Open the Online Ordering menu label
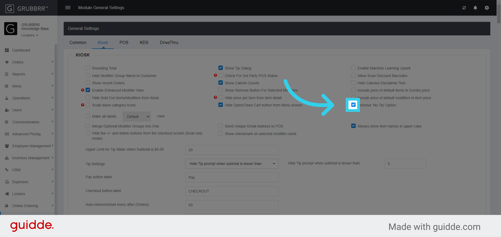Image resolution: width=501 pixels, height=237 pixels. pos(25,206)
